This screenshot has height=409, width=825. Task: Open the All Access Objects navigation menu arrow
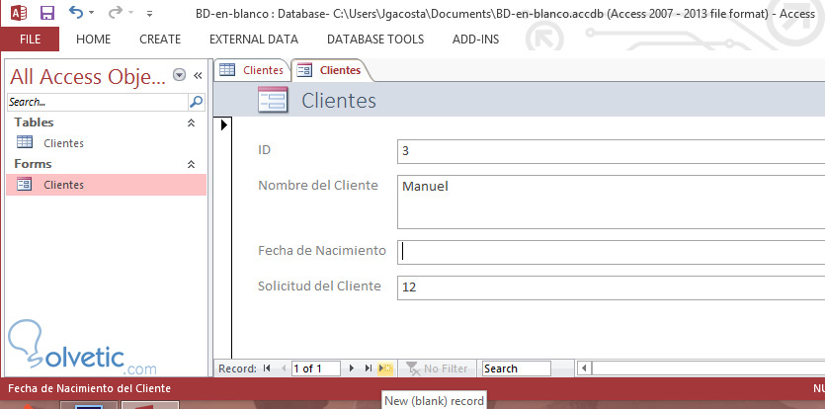(180, 75)
